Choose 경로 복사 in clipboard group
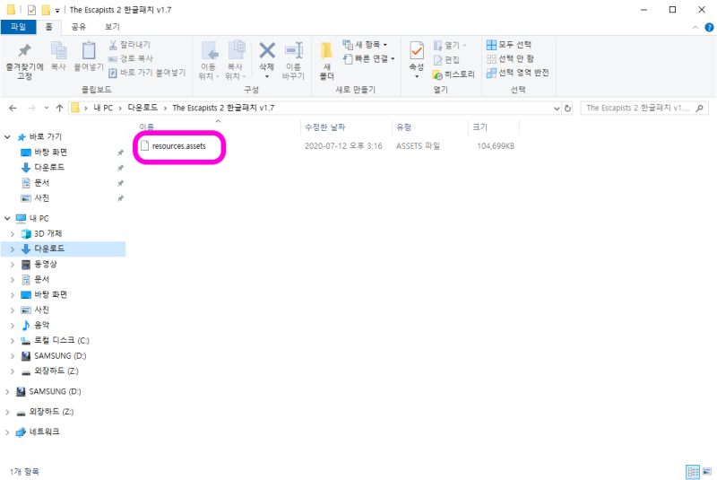This screenshot has width=717, height=480. (x=131, y=58)
